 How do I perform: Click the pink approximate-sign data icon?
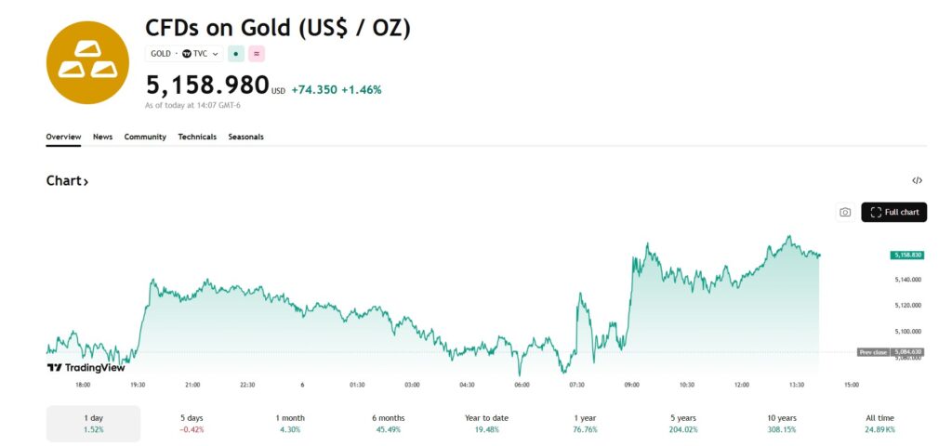pyautogui.click(x=256, y=54)
